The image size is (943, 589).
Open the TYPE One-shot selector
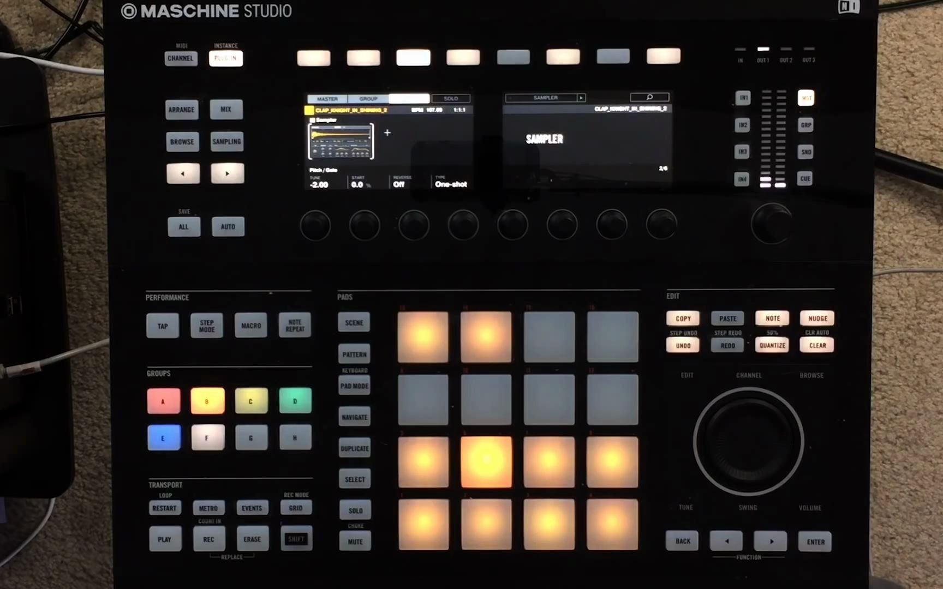(451, 184)
